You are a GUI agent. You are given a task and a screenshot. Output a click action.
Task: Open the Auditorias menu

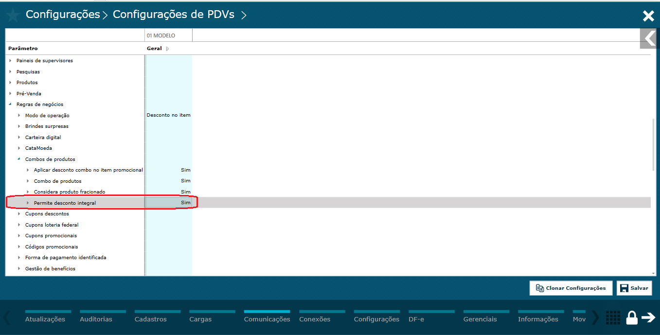(x=96, y=319)
